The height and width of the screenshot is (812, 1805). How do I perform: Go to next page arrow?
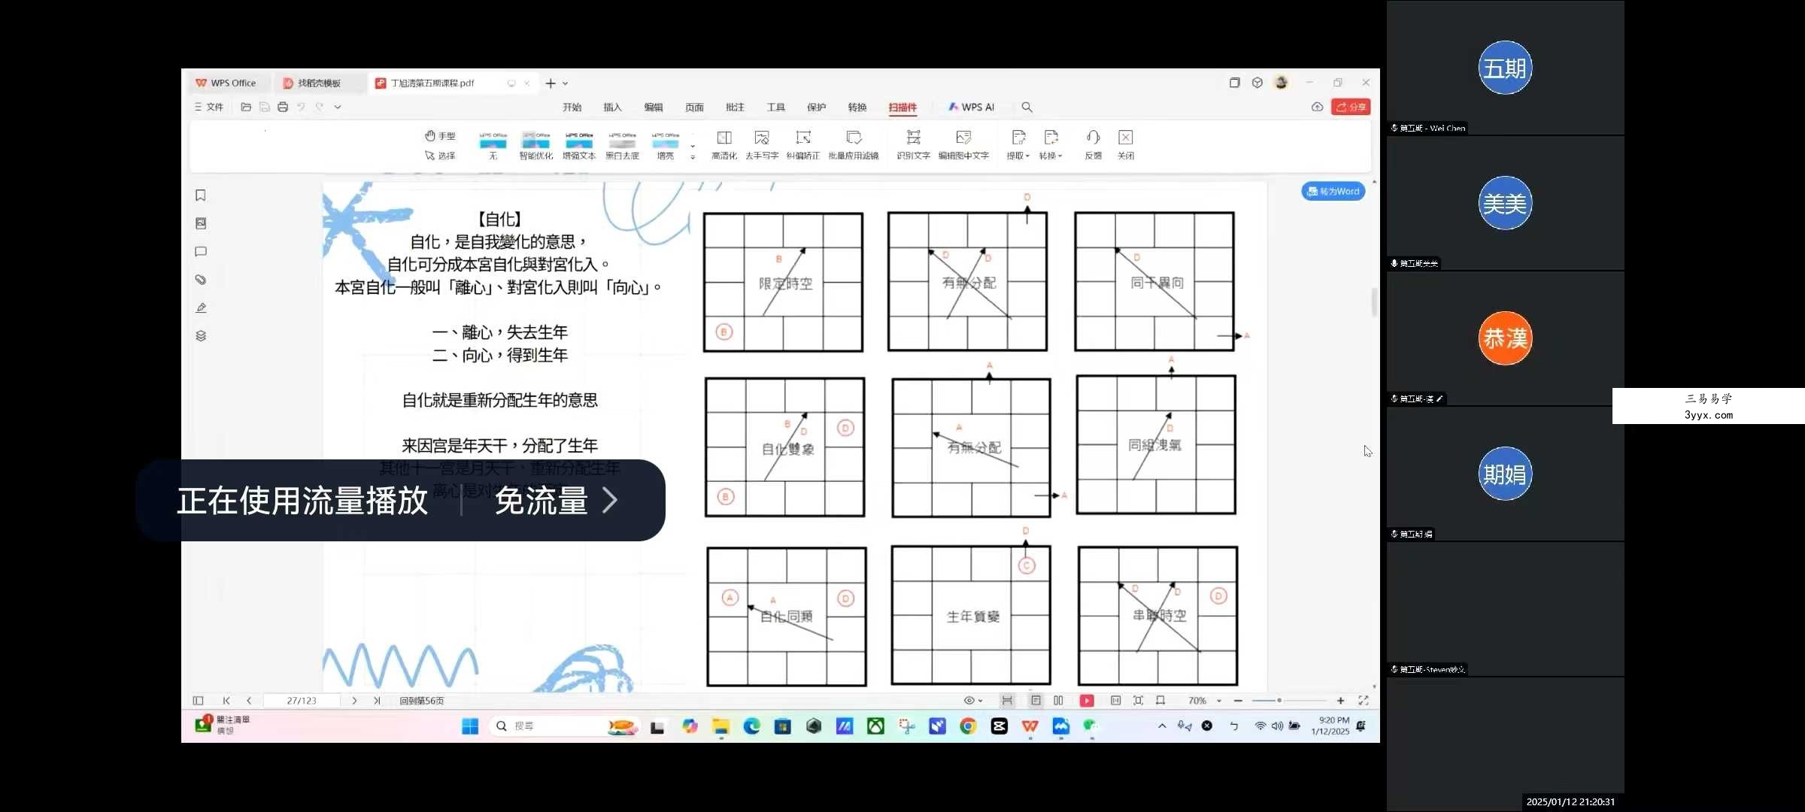pos(354,700)
